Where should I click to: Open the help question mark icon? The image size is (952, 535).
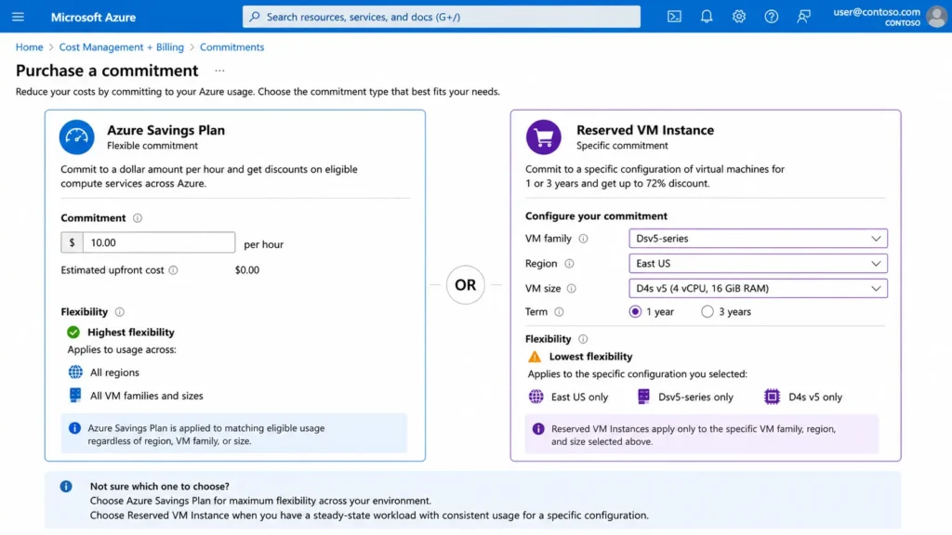pyautogui.click(x=771, y=17)
